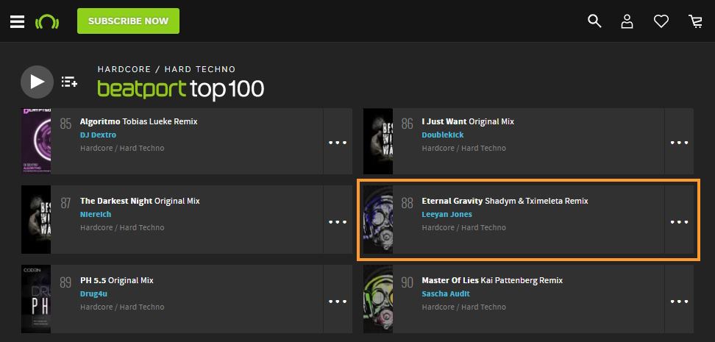Open artist Leeyan Jones link
Viewport: 715px width, 342px height.
[x=447, y=214]
